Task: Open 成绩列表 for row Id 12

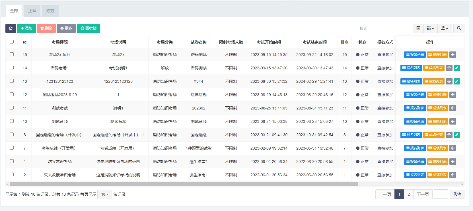Action: [x=437, y=95]
